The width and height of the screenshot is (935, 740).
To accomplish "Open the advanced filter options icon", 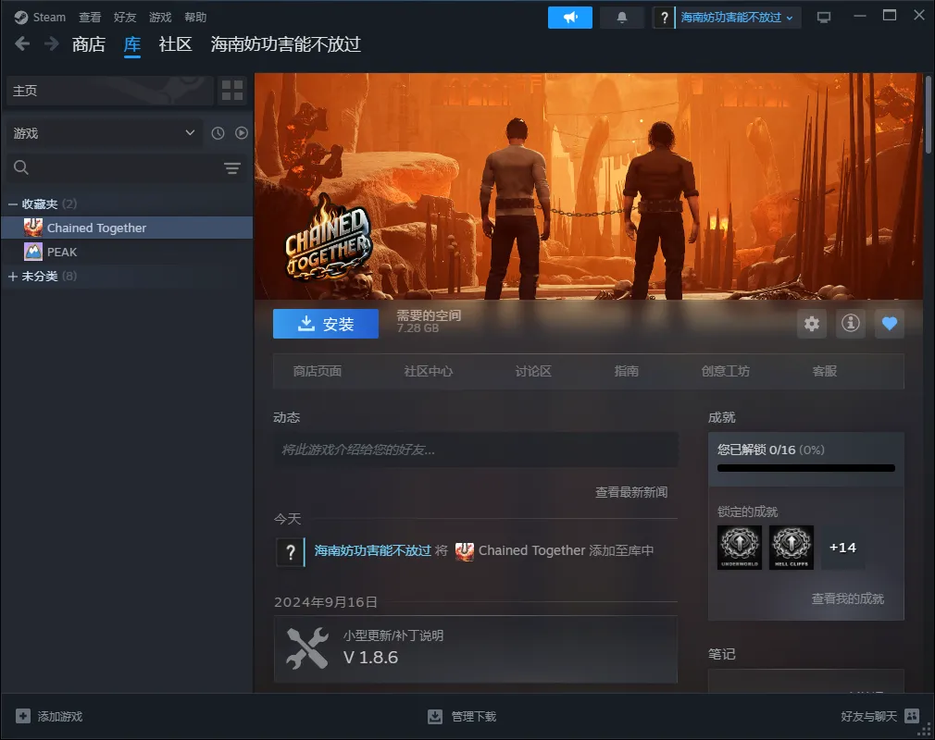I will pos(231,167).
